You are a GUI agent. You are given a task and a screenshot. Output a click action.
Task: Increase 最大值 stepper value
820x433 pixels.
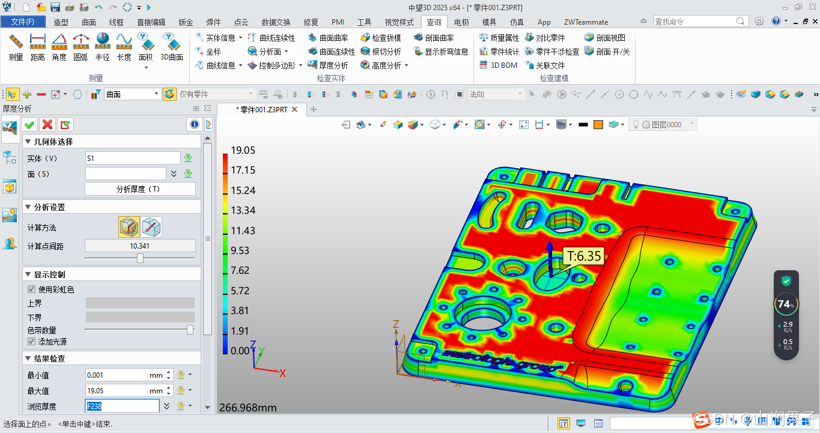click(x=169, y=388)
